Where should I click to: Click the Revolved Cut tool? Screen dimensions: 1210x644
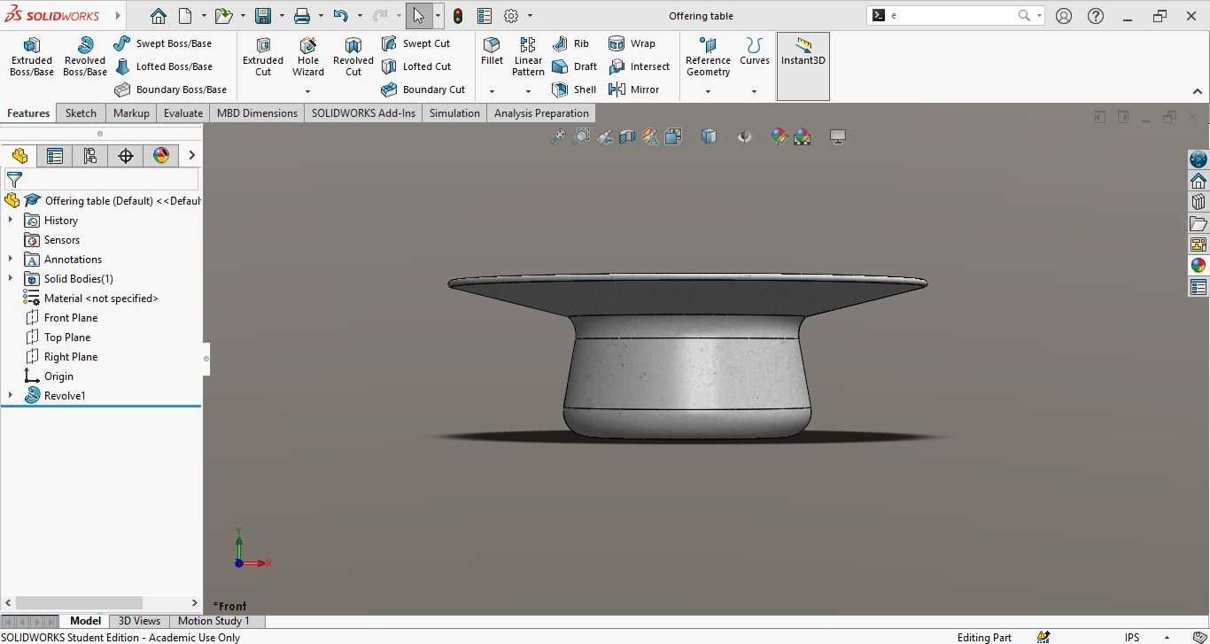pos(353,57)
